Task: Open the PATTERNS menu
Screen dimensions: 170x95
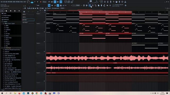Action: (x=10, y=2)
